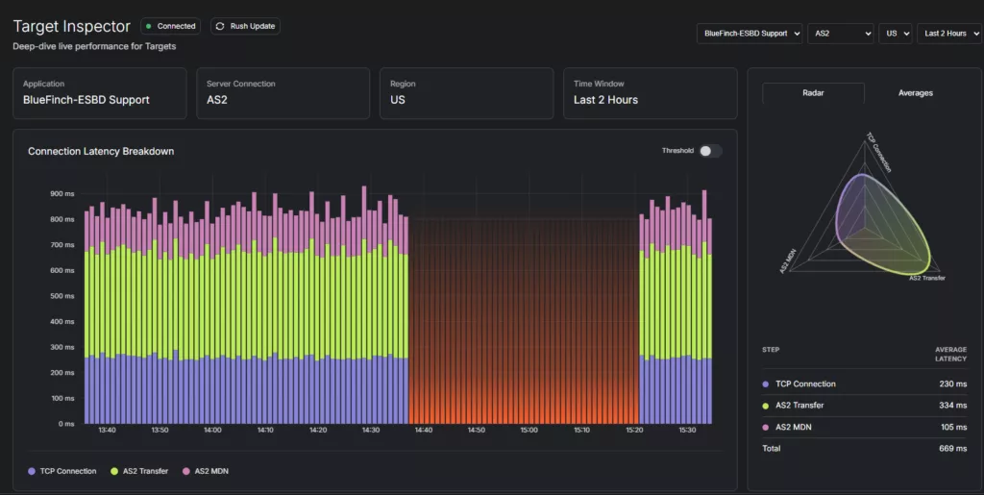This screenshot has width=984, height=495.
Task: Click the green Connected status dot
Action: click(x=149, y=26)
